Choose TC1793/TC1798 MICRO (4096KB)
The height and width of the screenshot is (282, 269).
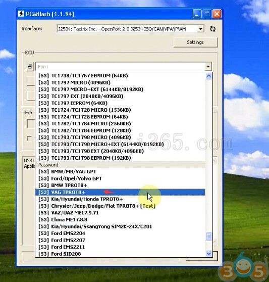tap(120, 137)
